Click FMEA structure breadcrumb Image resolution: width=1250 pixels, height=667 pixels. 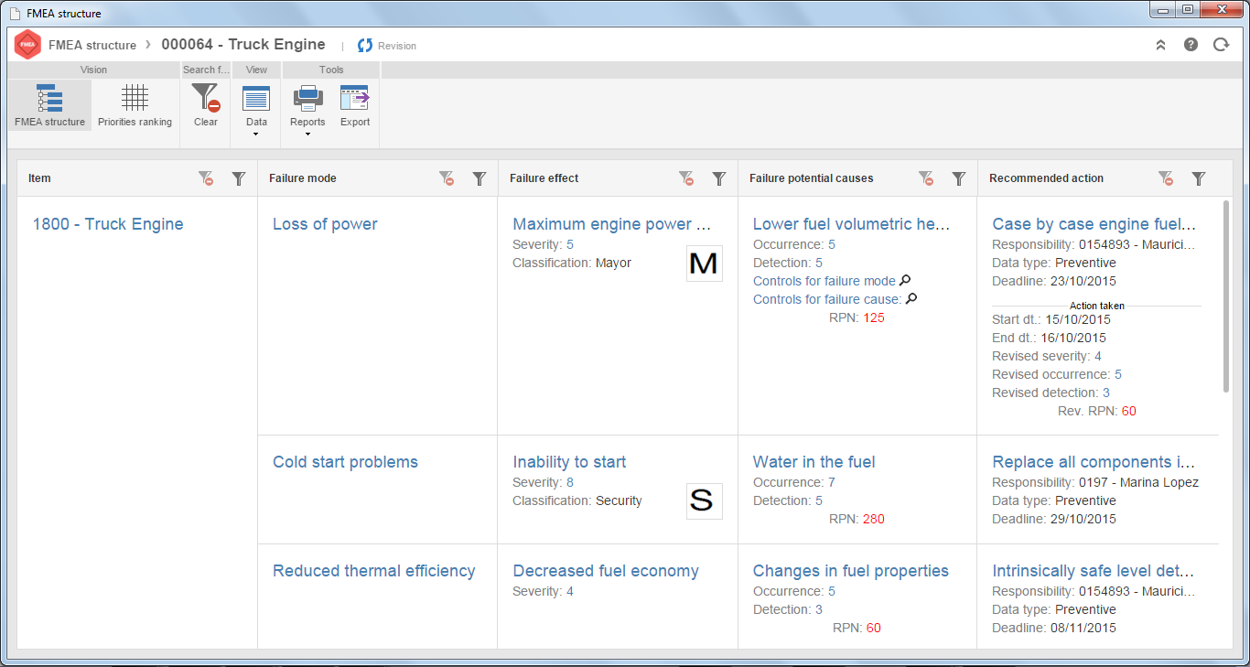point(92,45)
